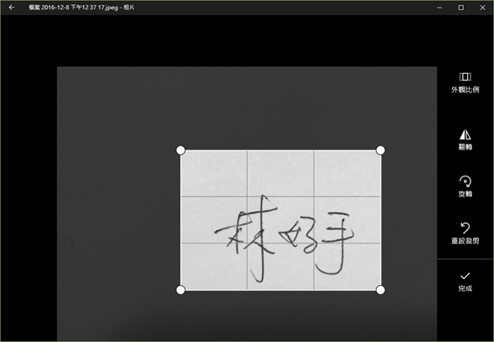Pick the bottom-right crop handle

point(380,290)
